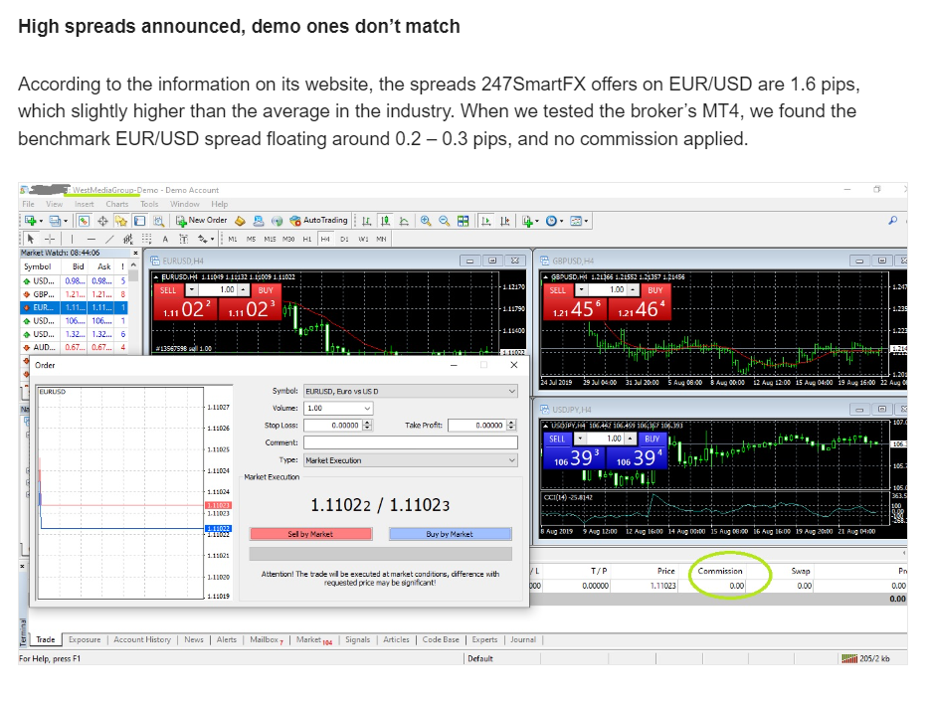934x701 pixels.
Task: Switch timeframe to H1
Action: 306,239
